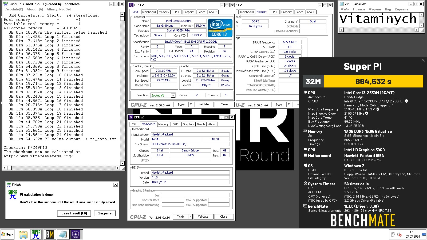Click the Specification field in CPU-Z
The width and height of the screenshot is (427, 240).
click(x=191, y=42)
